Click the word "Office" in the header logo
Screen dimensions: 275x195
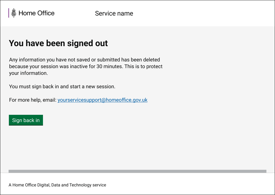pos(46,13)
